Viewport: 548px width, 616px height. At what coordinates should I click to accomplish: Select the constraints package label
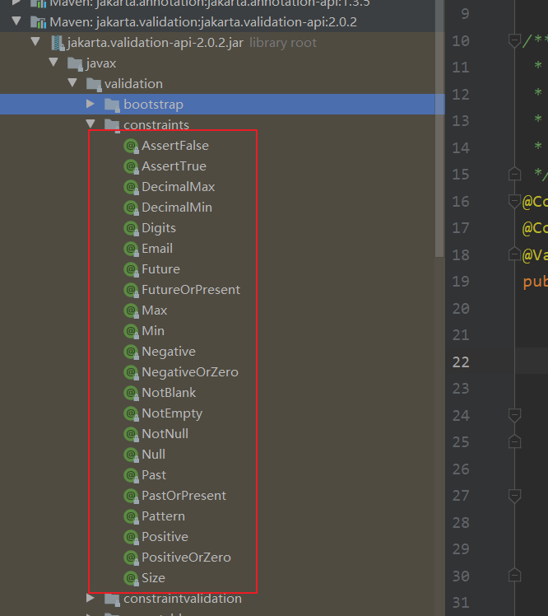point(156,125)
